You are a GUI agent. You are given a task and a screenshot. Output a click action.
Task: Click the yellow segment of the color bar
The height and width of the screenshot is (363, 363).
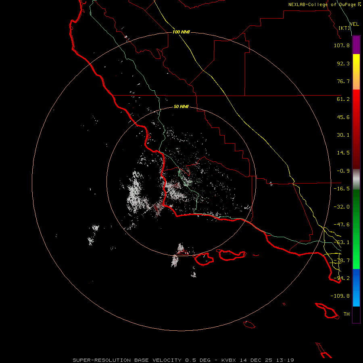coord(356,72)
